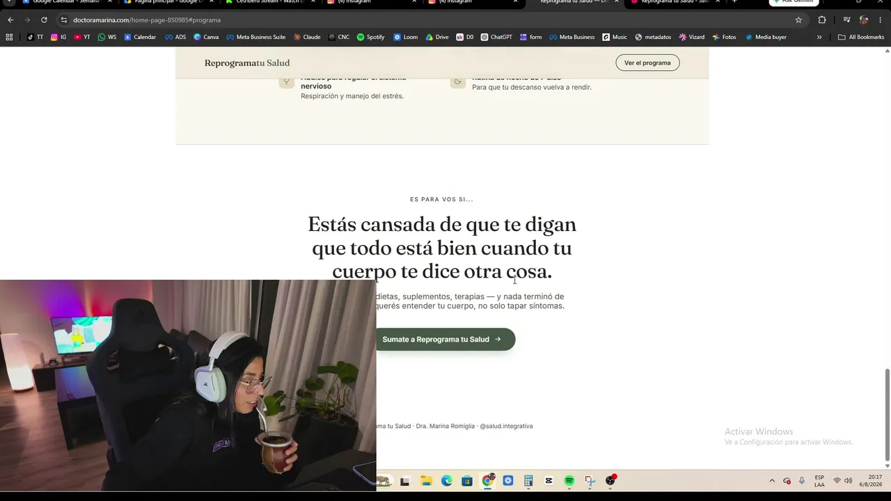Viewport: 891px width, 501px height.
Task: Click the Reprograma tu Salud header logo
Action: [247, 63]
